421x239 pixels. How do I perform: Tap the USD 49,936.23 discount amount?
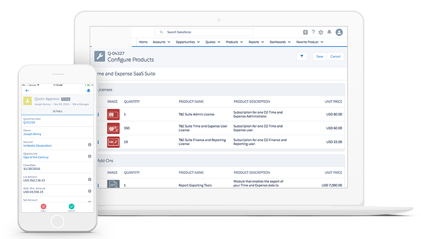pos(33,192)
